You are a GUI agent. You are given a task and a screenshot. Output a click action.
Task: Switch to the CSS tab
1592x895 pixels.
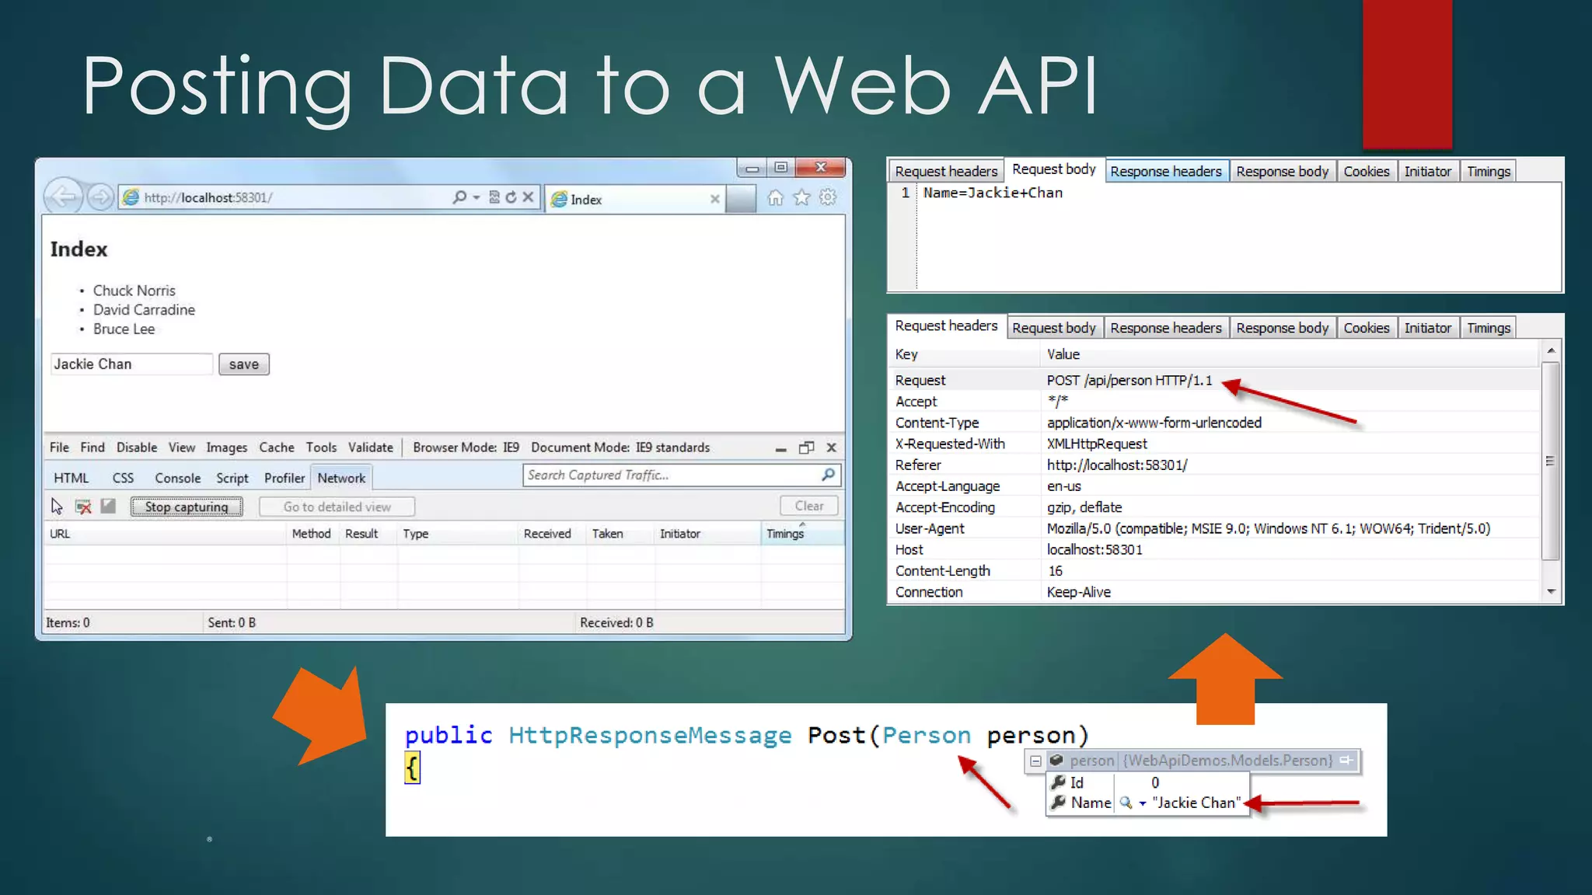123,478
